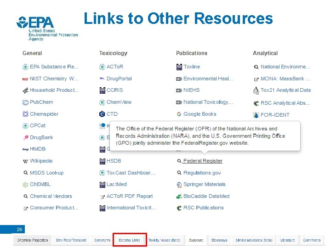Open the Consumer Product link
331x248 pixels.
click(x=54, y=208)
